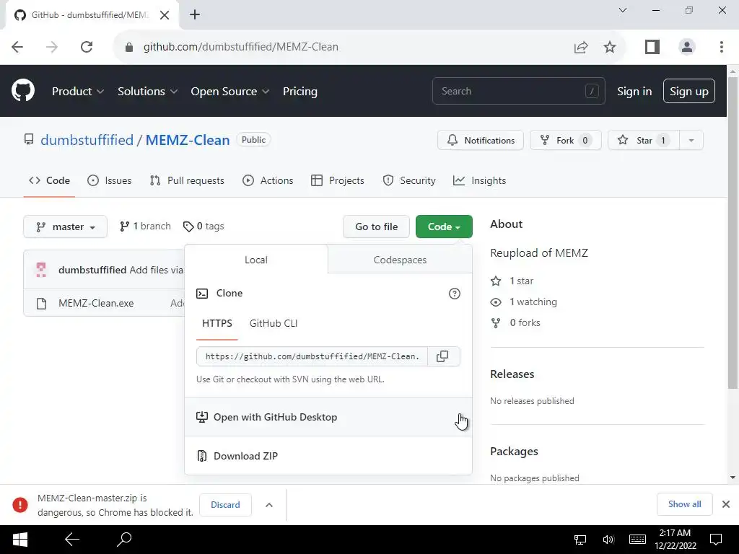Image resolution: width=739 pixels, height=554 pixels.
Task: Expand the Open Source menu
Action: (230, 92)
